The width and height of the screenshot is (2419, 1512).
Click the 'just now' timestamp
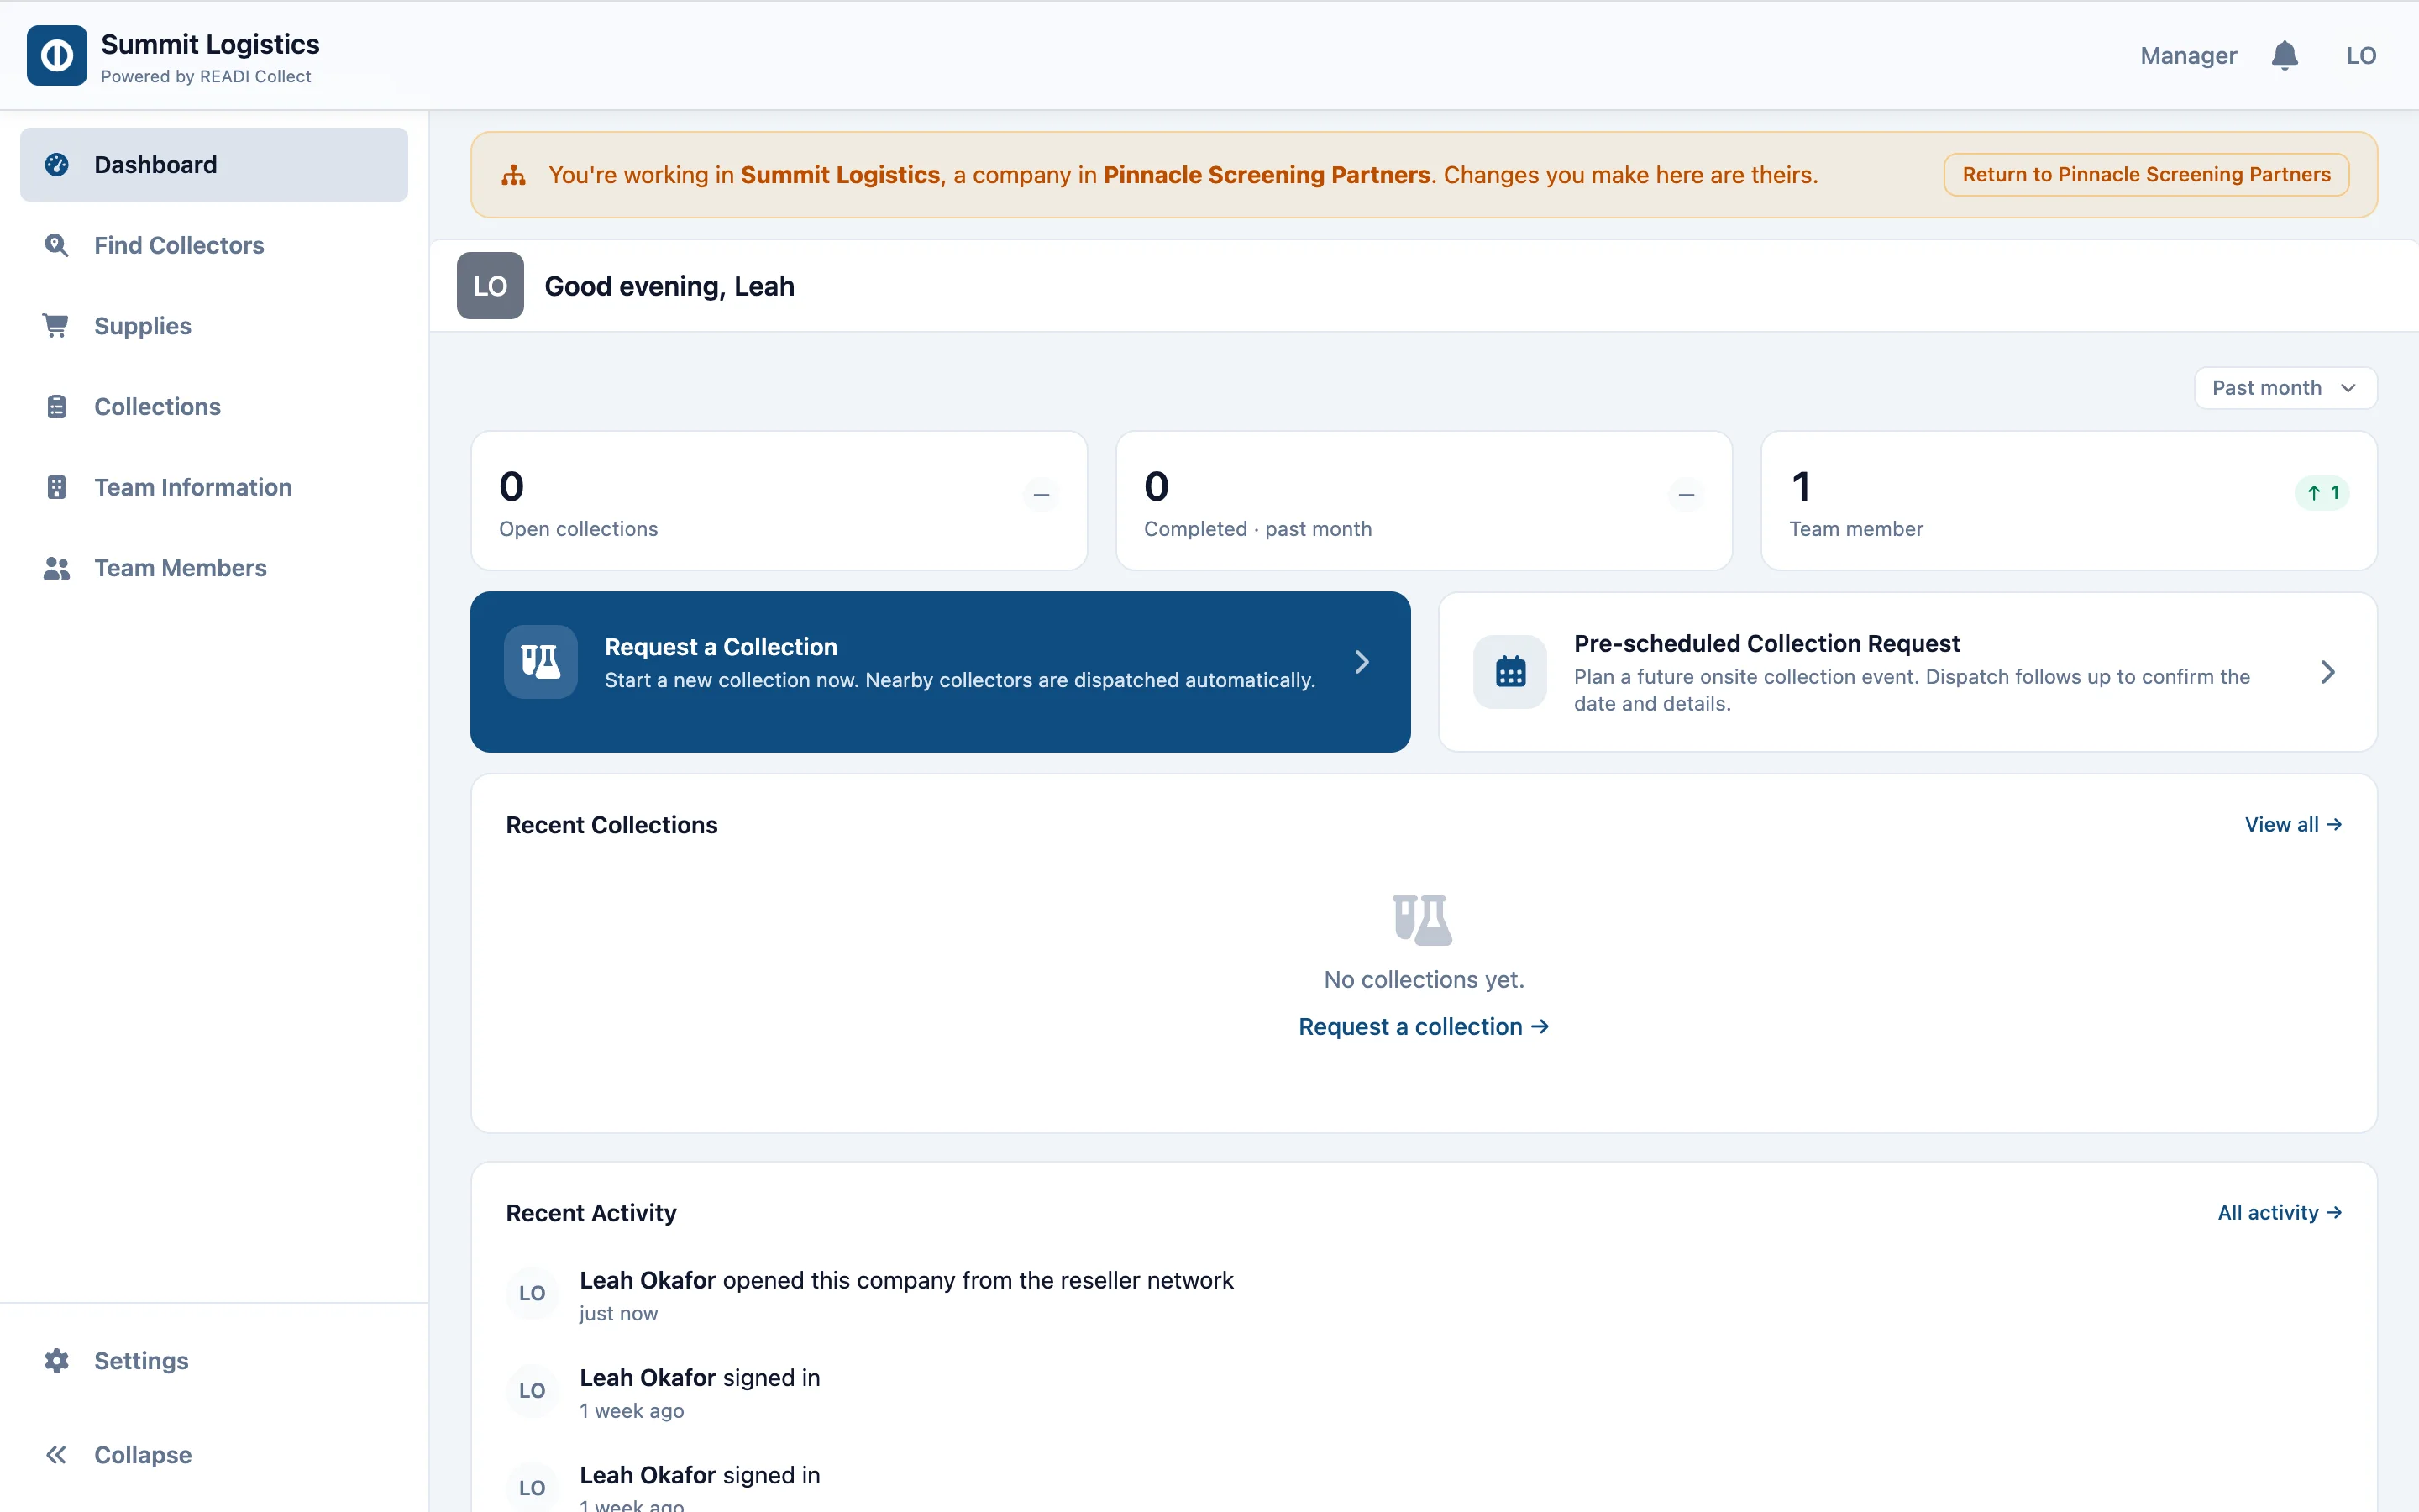(619, 1314)
